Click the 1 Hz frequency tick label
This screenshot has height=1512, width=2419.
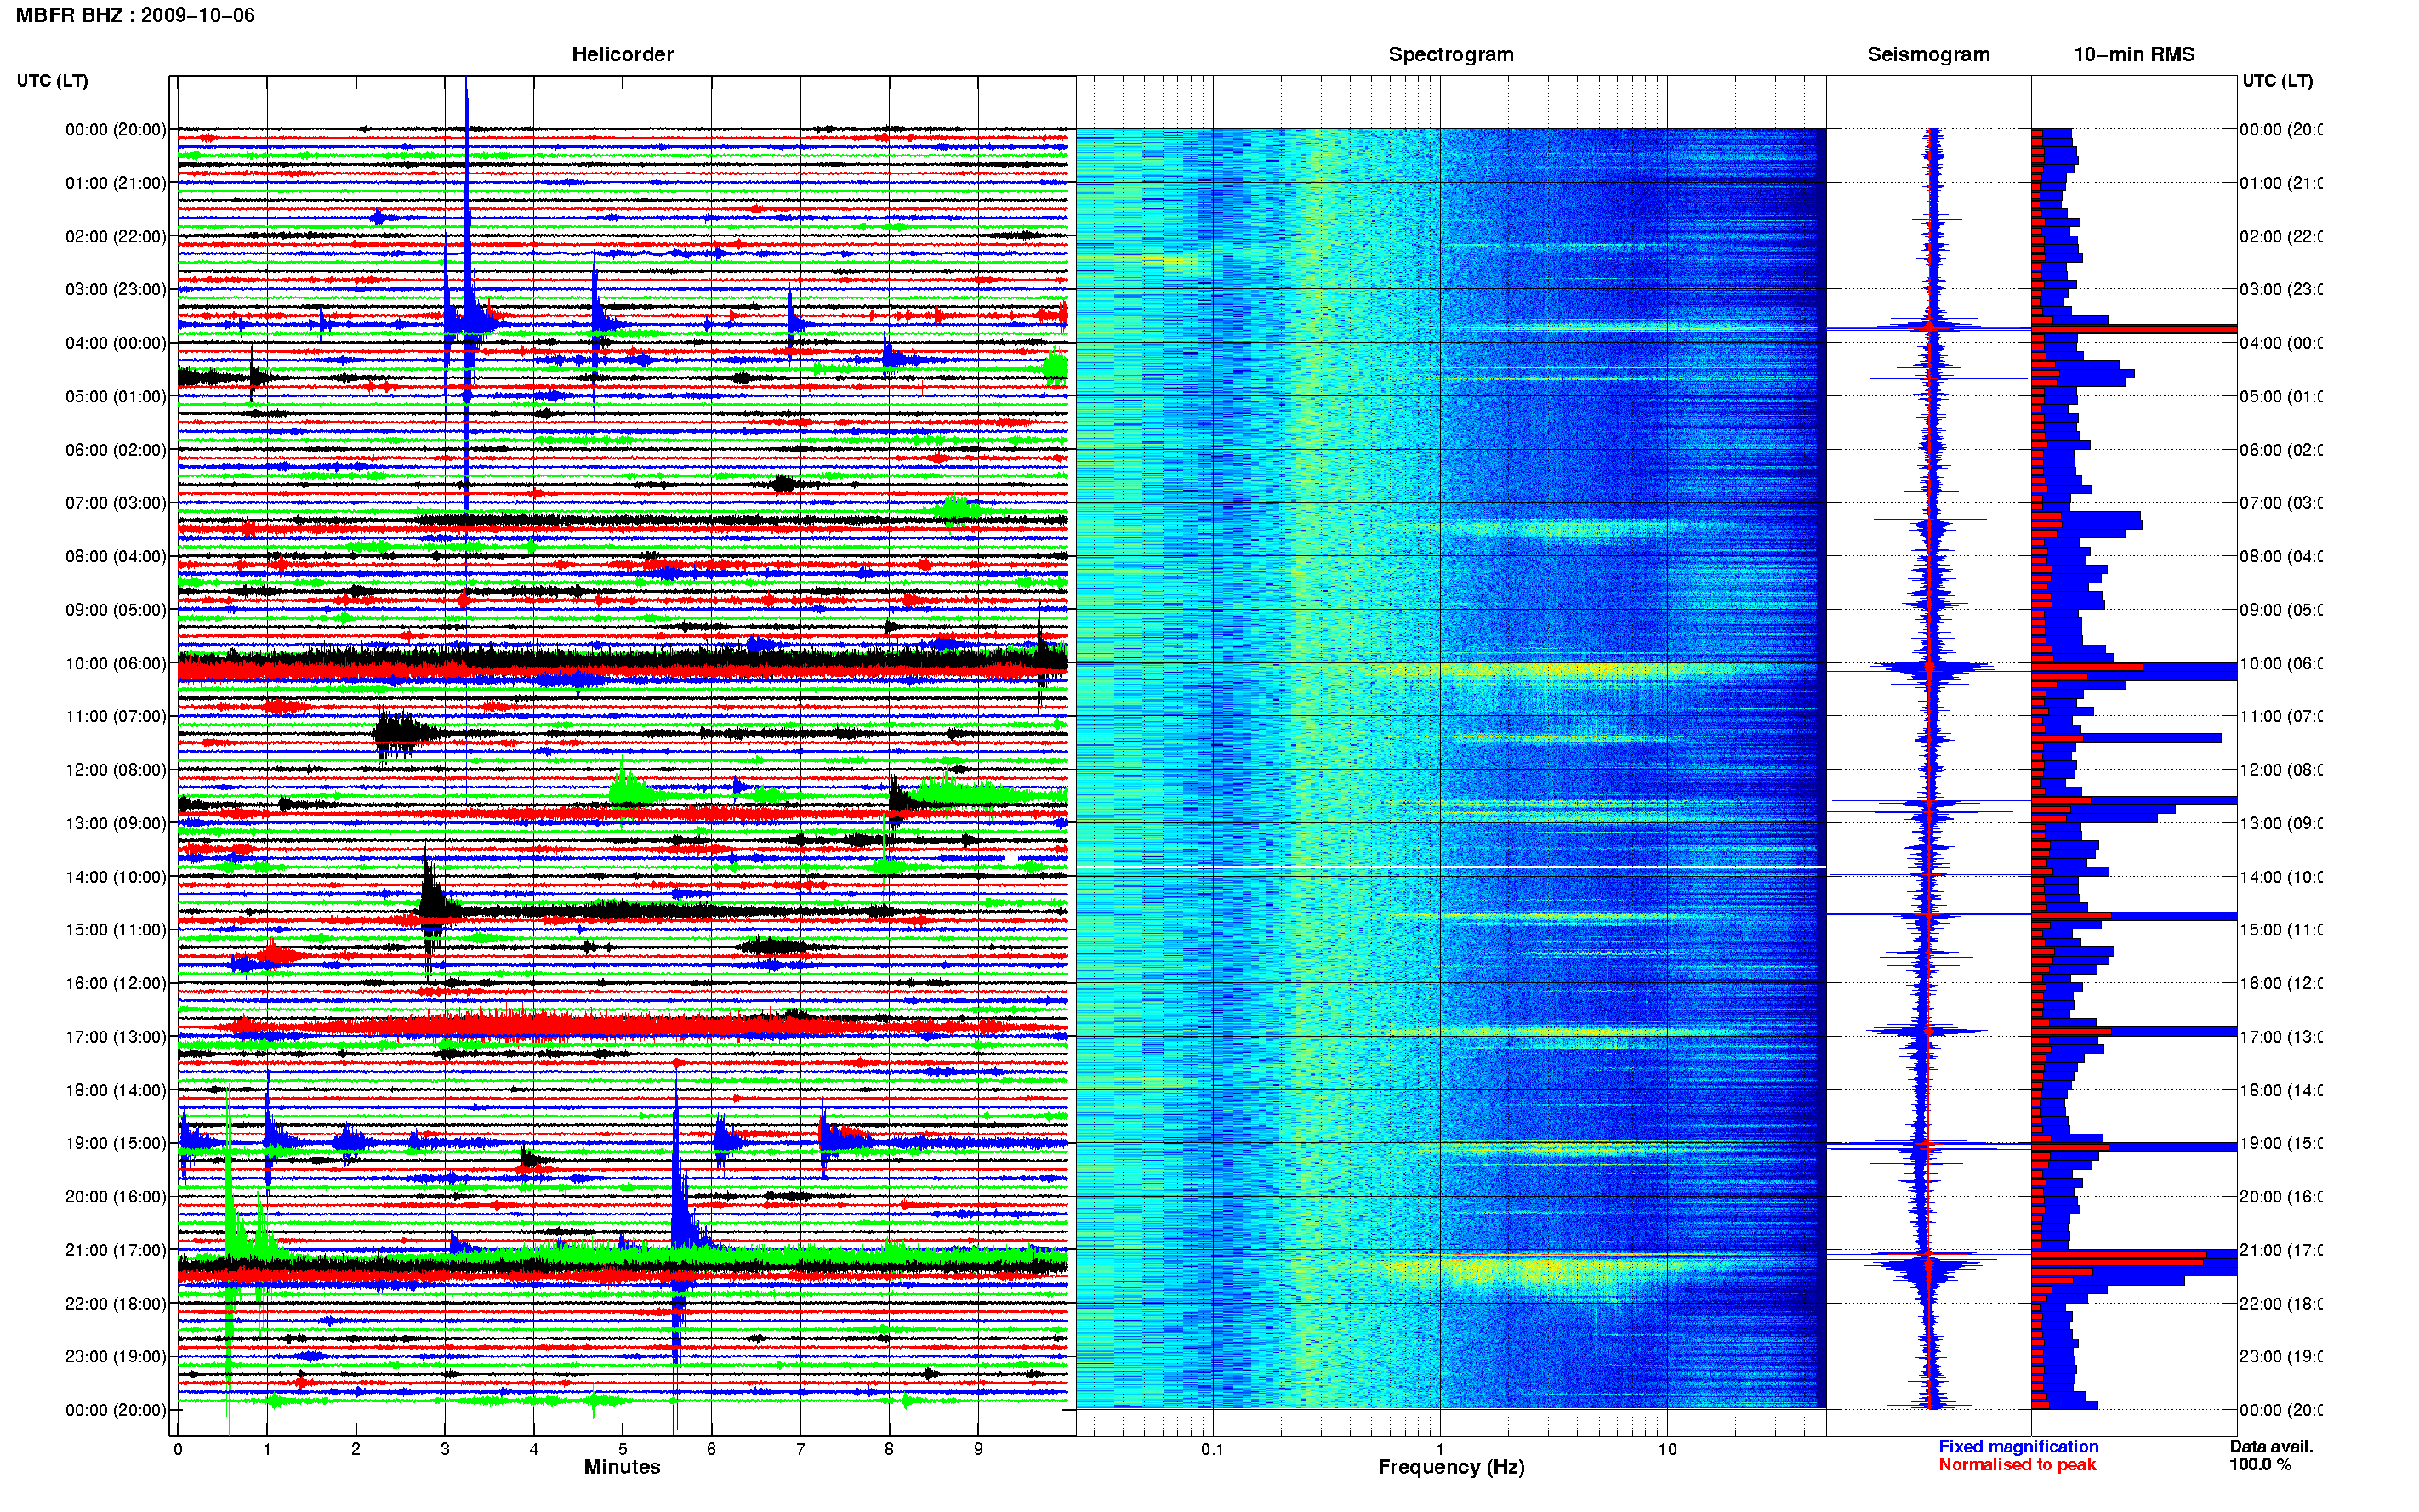coord(1440,1449)
